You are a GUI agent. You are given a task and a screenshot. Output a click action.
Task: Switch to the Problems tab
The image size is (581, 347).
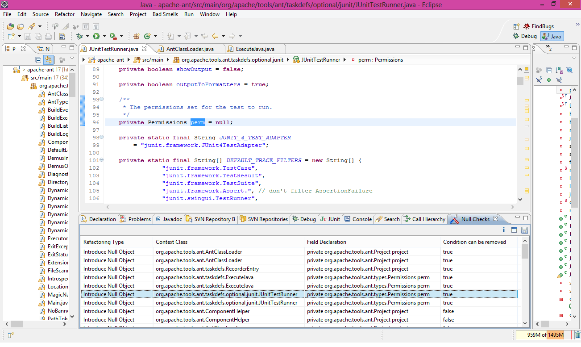tap(135, 219)
